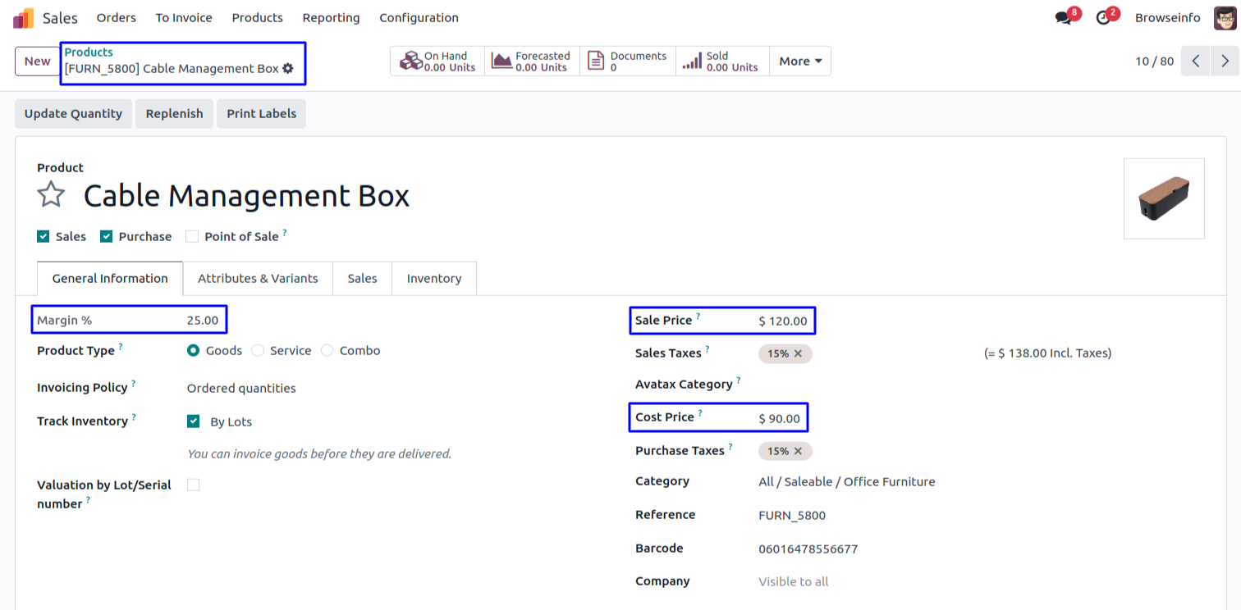This screenshot has width=1241, height=610.
Task: Open the chat messages icon
Action: pos(1065,18)
